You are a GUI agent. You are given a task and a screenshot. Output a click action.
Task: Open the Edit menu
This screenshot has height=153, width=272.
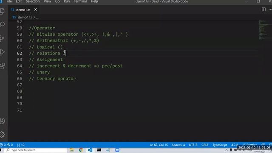coord(19,1)
